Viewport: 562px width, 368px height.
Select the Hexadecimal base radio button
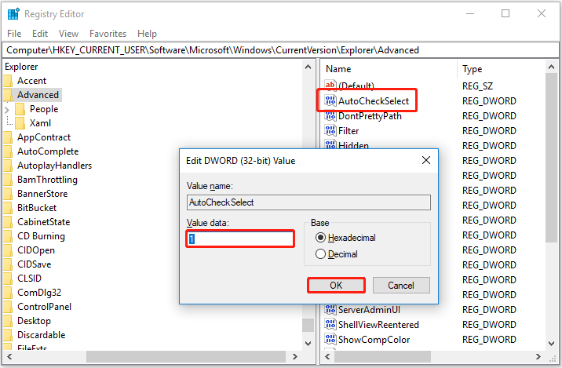pyautogui.click(x=320, y=238)
